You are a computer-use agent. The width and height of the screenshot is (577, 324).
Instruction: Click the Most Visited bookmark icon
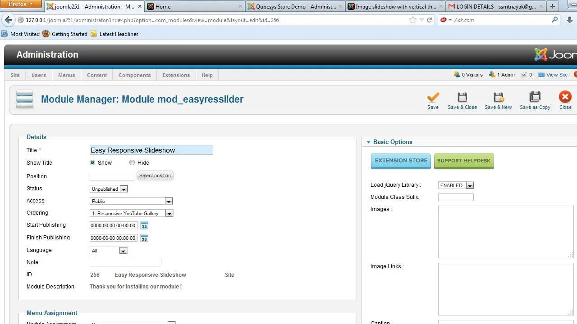tap(5, 34)
